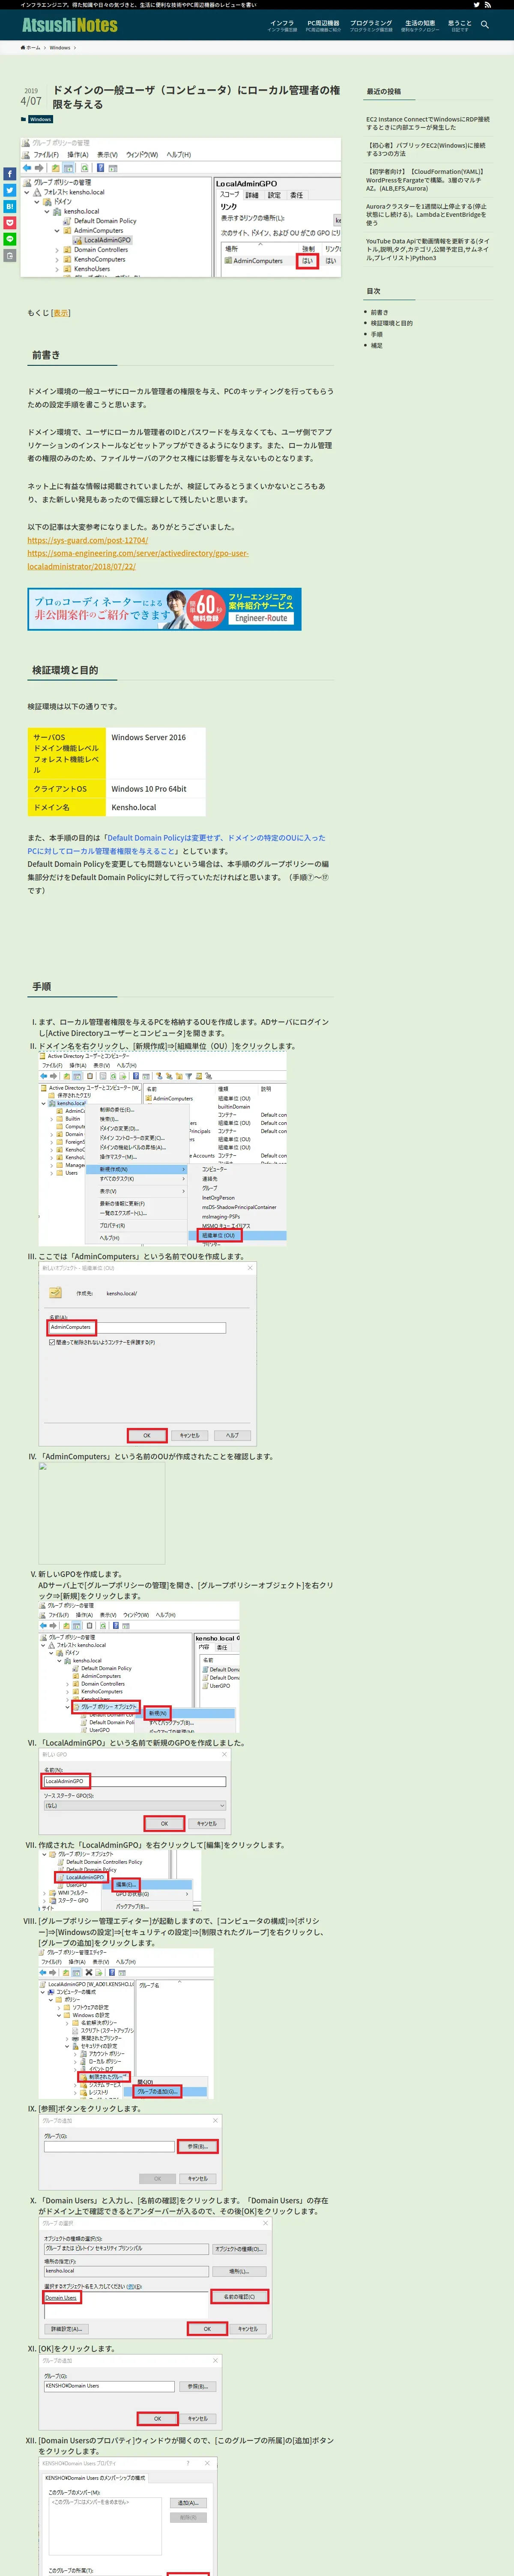Click the article title heading
The width and height of the screenshot is (514, 2576).
click(197, 97)
